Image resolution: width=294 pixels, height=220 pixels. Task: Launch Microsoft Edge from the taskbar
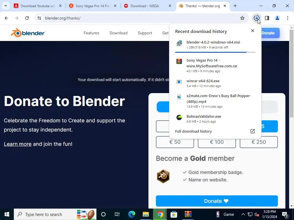pyautogui.click(x=131, y=214)
